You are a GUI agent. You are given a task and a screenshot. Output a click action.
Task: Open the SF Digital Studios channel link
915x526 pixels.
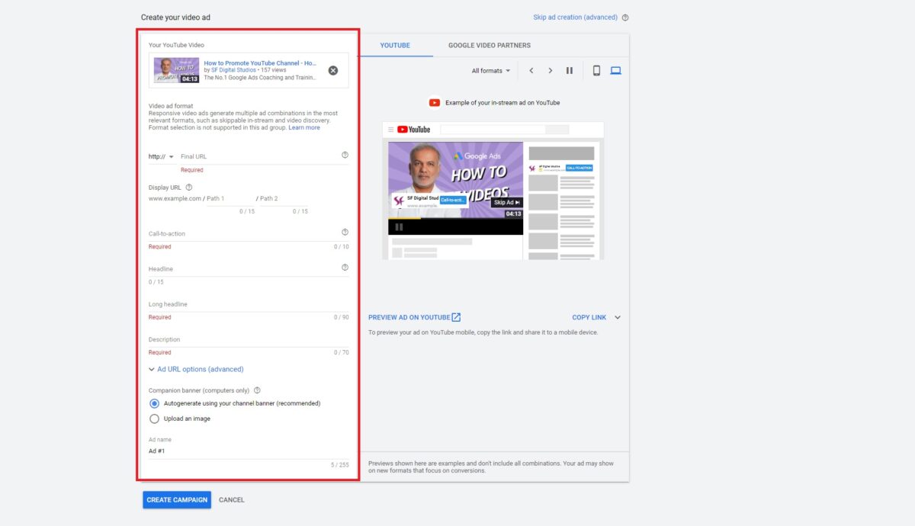tap(233, 70)
